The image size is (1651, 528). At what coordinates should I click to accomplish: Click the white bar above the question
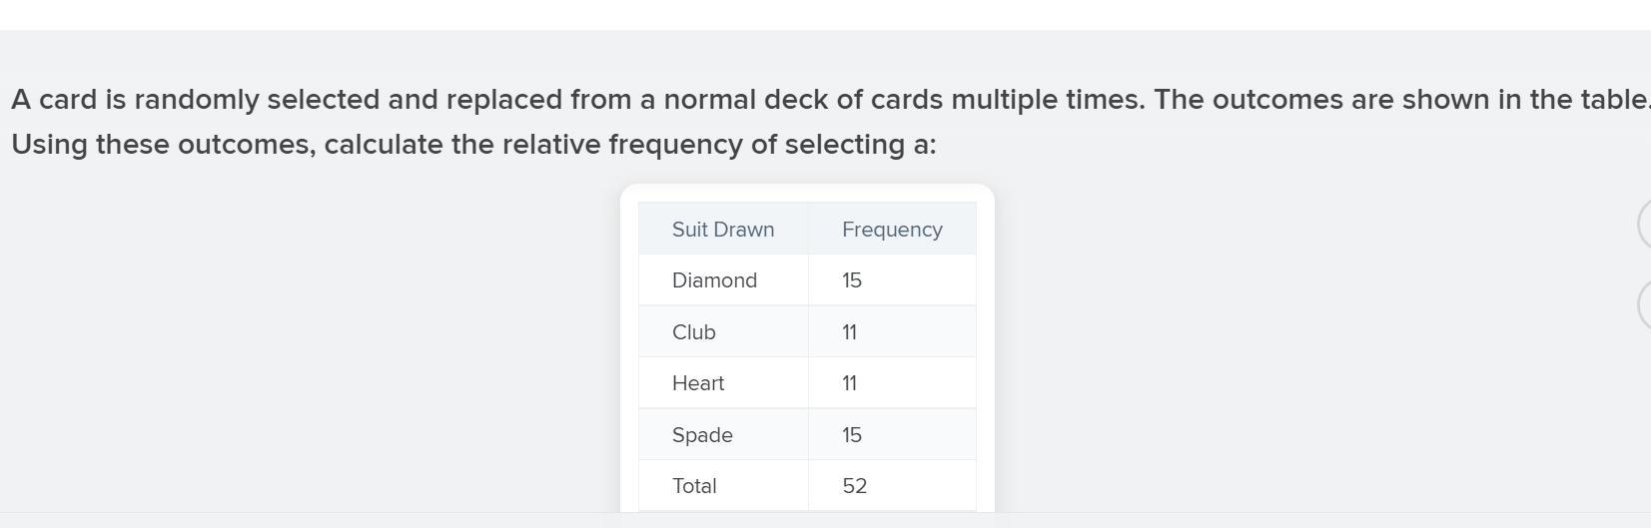coord(825,15)
